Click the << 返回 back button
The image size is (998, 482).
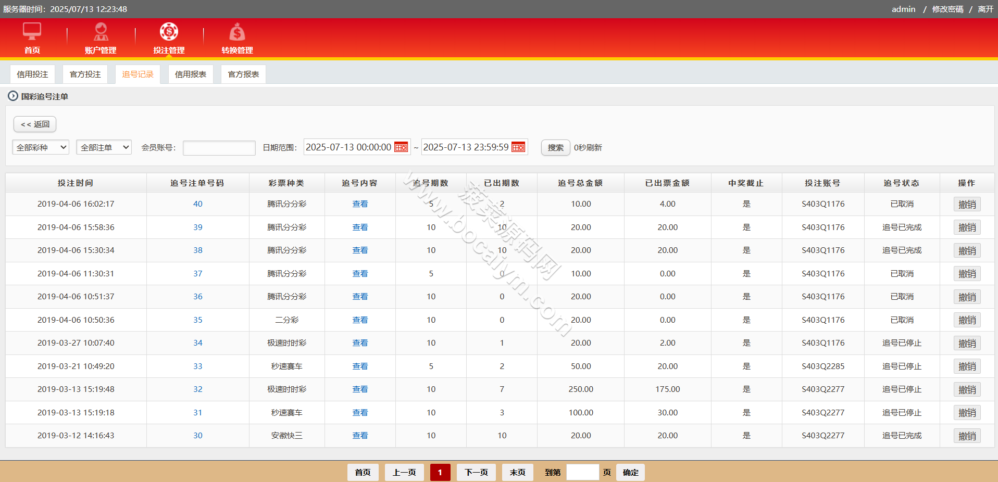point(35,124)
